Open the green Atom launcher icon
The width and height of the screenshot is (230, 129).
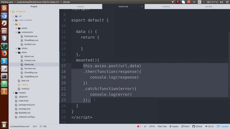[x=4, y=84]
